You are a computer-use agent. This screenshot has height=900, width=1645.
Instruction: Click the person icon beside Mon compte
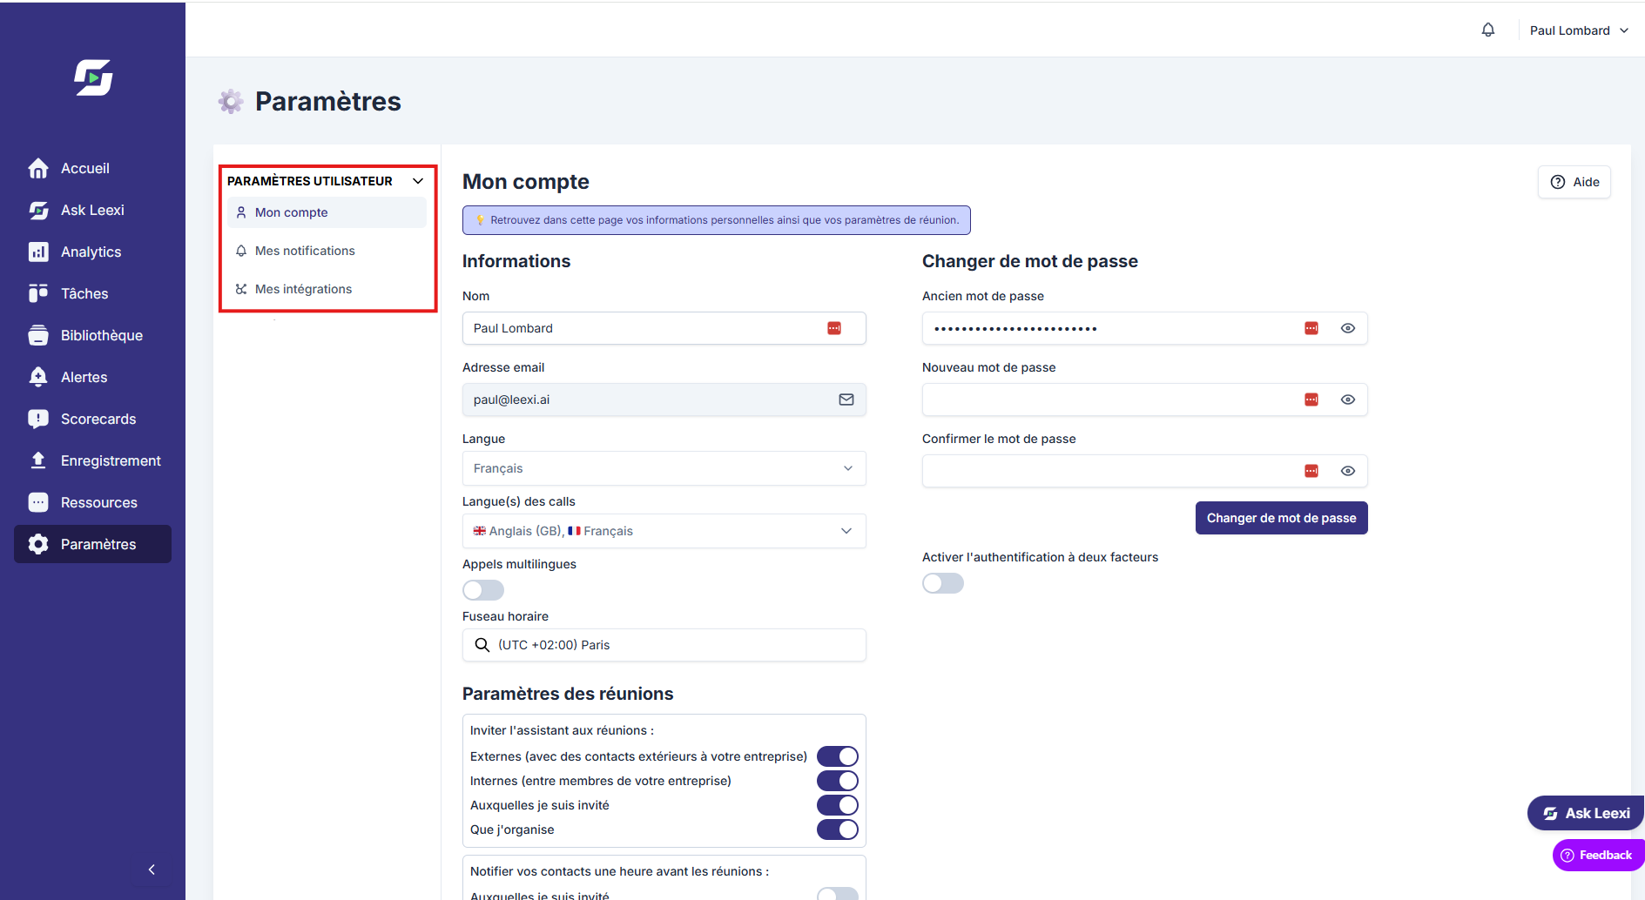(x=241, y=212)
